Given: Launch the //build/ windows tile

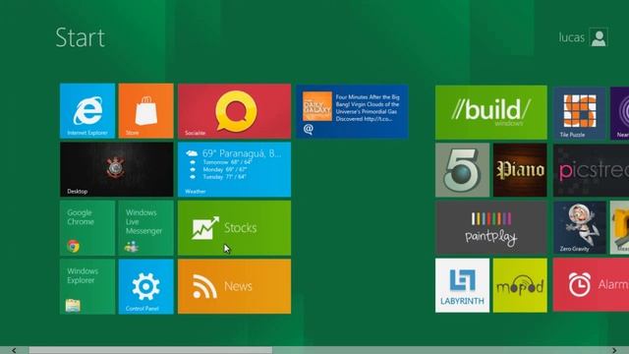Looking at the screenshot, I should 491,112.
